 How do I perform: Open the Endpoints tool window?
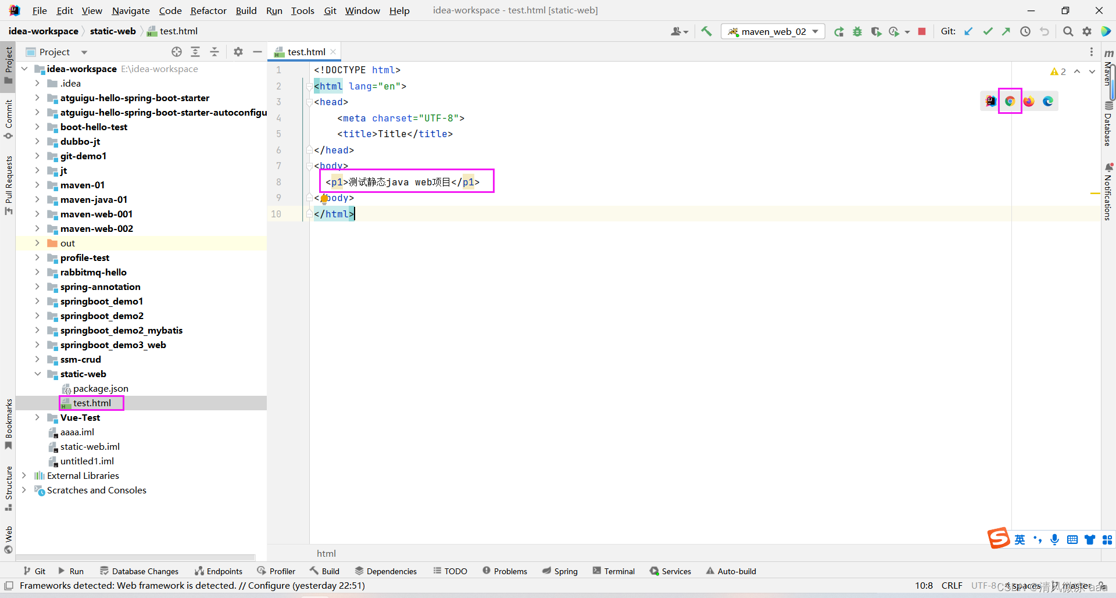[219, 571]
